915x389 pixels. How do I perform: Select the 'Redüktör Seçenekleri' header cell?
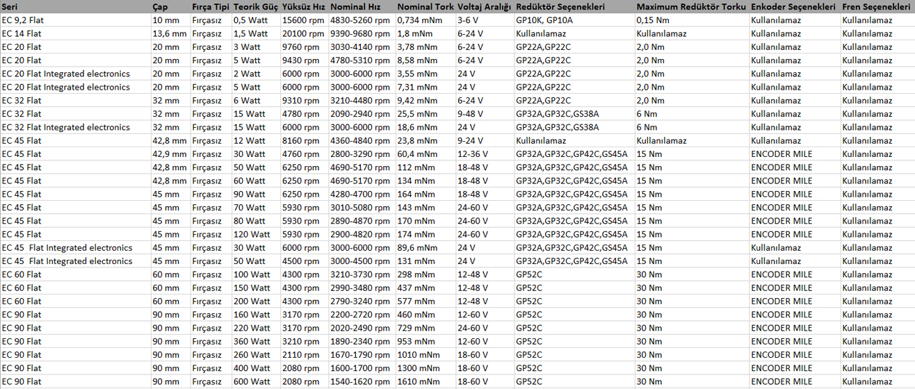click(574, 7)
